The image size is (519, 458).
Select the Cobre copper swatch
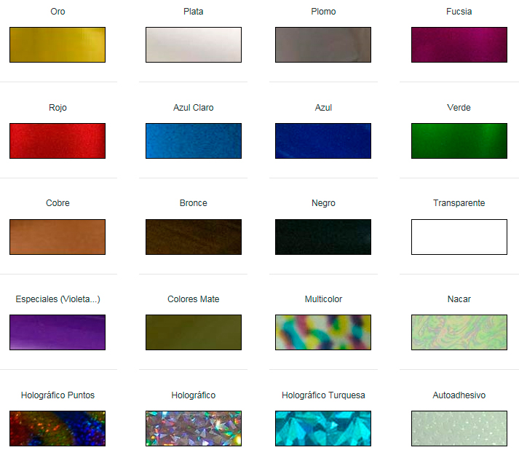(x=58, y=237)
